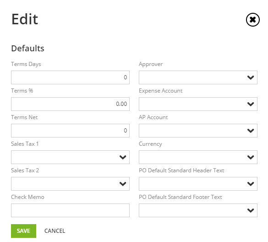Open the Approver dropdown
268x242 pixels.
[x=198, y=77]
